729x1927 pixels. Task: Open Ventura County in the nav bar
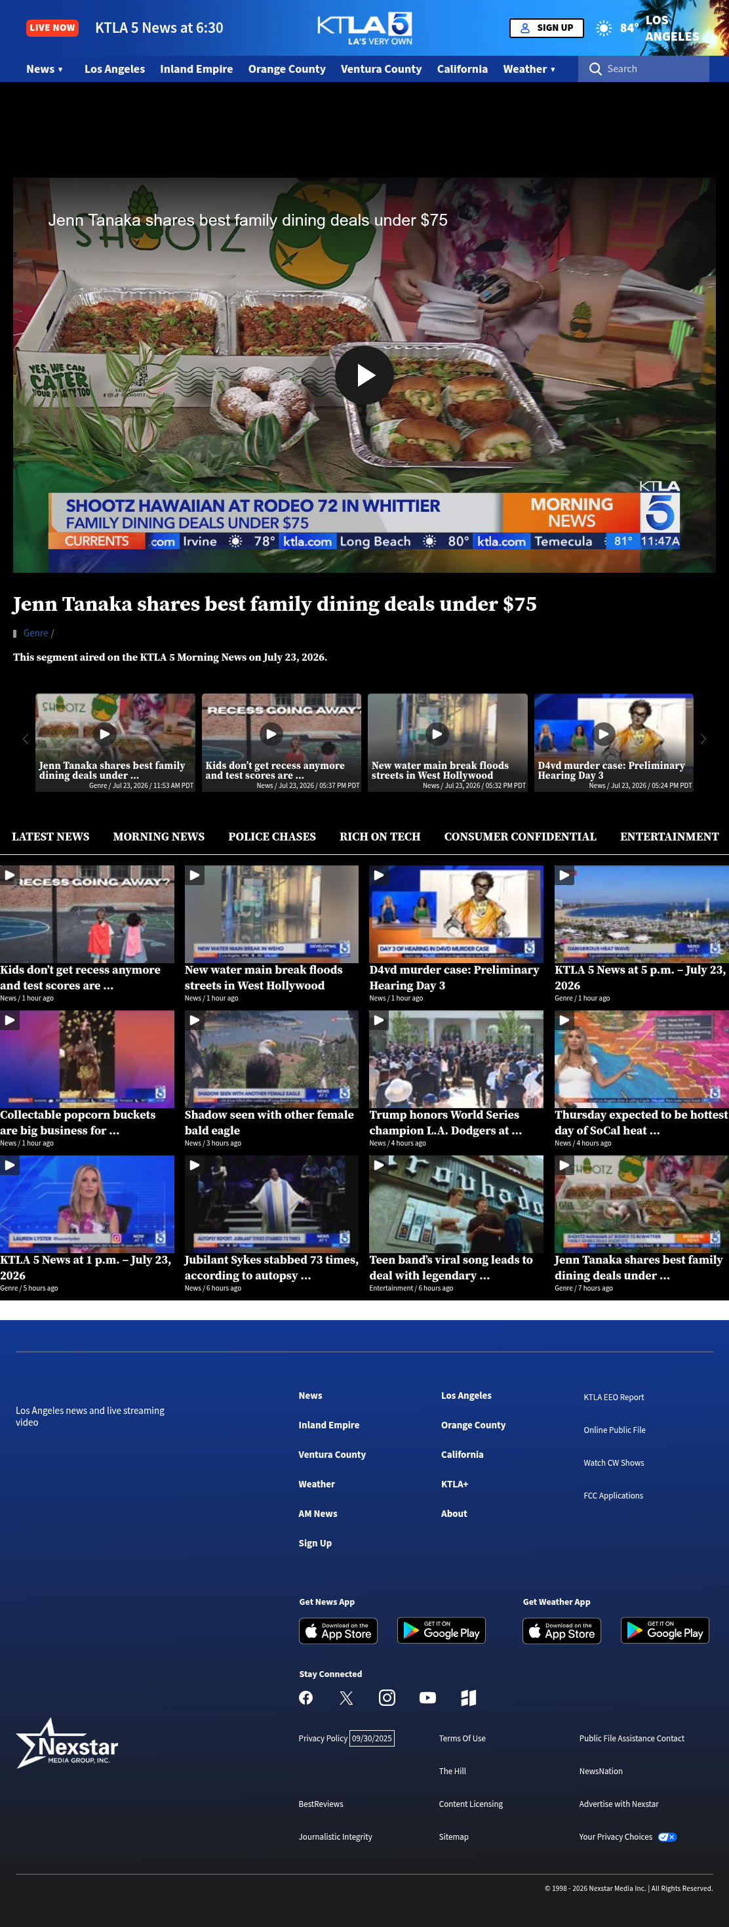point(382,69)
